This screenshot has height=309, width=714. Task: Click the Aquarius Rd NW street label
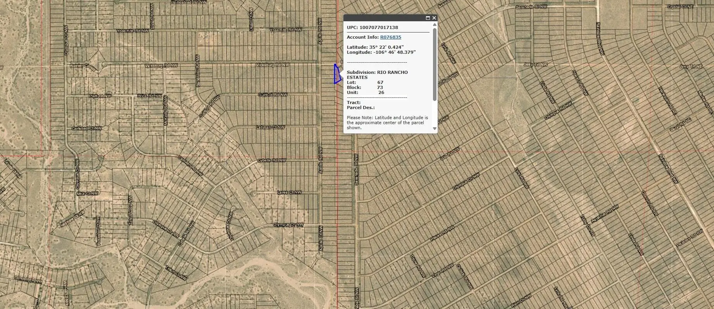pyautogui.click(x=605, y=215)
